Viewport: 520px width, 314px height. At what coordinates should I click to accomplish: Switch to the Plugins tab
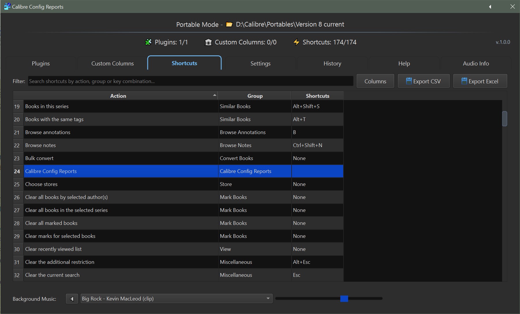click(x=41, y=63)
